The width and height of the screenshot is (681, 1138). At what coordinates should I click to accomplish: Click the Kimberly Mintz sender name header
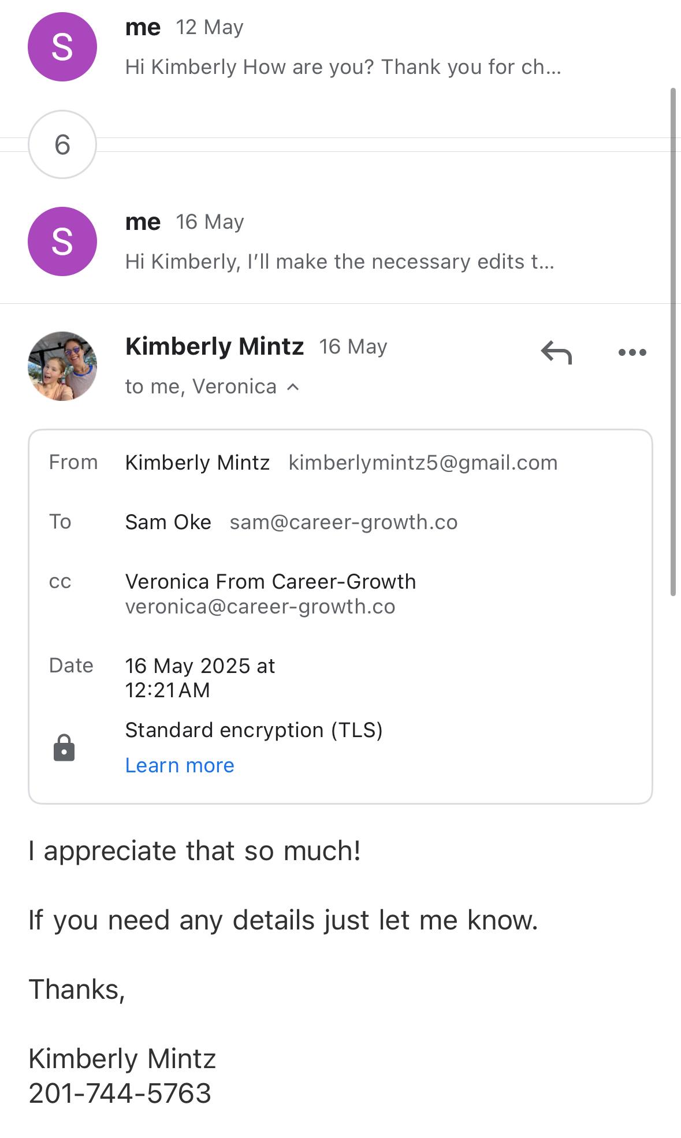point(214,347)
